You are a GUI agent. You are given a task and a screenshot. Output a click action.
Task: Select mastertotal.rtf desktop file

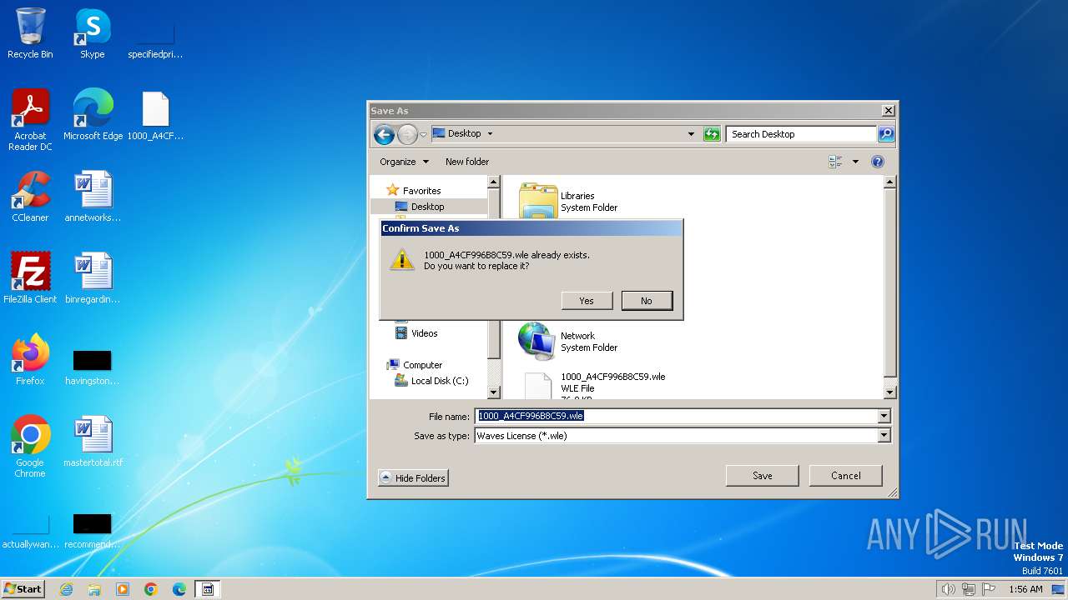coord(93,442)
